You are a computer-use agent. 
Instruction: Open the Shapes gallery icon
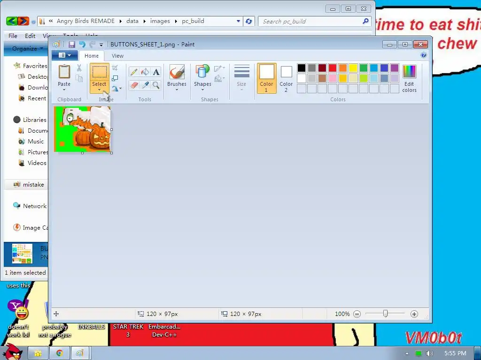point(202,72)
